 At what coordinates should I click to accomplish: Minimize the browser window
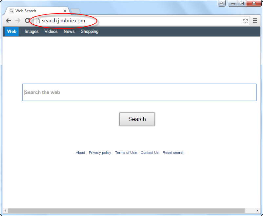(233, 3)
